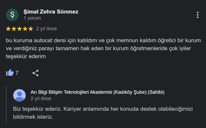The width and height of the screenshot is (206, 128).
Task: Open the three-dot more options menu
Action: tap(197, 15)
